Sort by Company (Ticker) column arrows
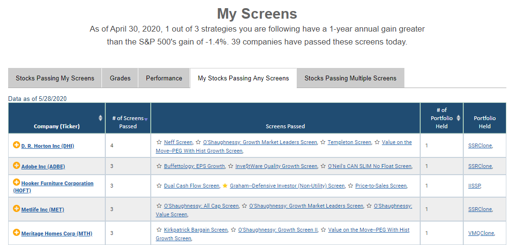 tap(101, 118)
